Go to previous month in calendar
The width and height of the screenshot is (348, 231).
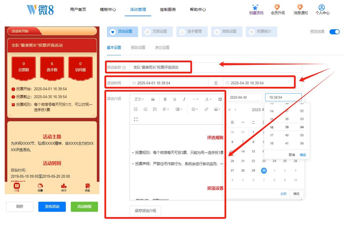pyautogui.click(x=235, y=110)
